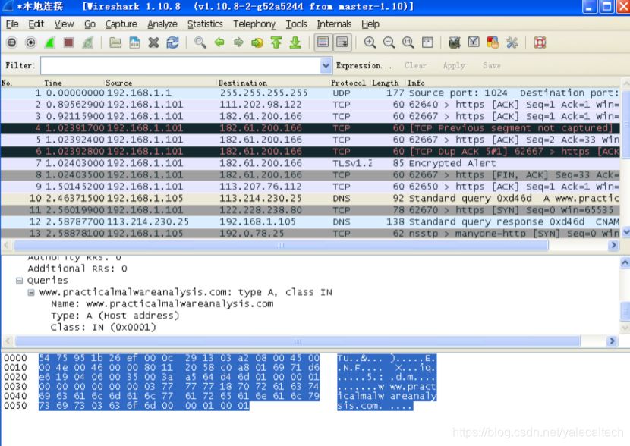Reload this capture file
This screenshot has height=446, width=630.
[x=173, y=42]
